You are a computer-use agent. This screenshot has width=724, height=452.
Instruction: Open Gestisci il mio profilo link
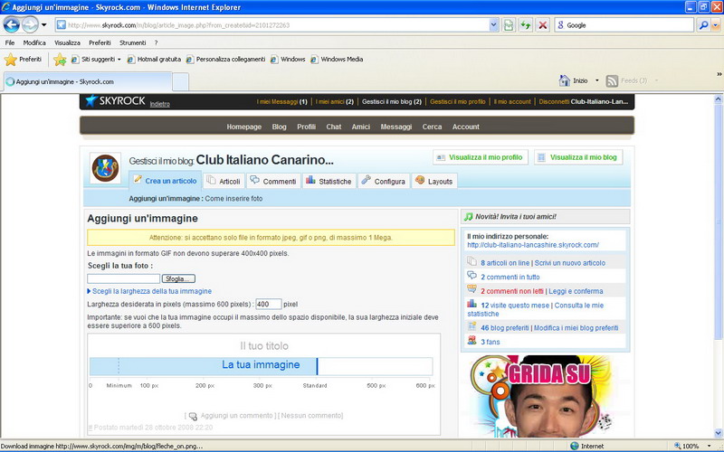point(458,101)
